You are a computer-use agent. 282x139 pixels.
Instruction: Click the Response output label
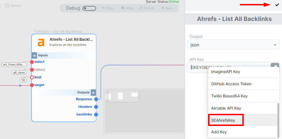pos(84,99)
